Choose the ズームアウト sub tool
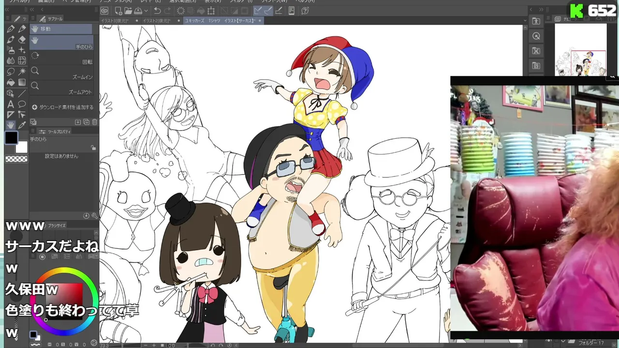619x348 pixels. click(x=61, y=88)
